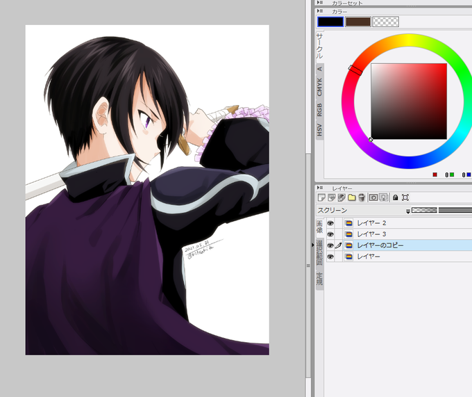The width and height of the screenshot is (472, 397).
Task: Create a new layer with the blank page icon
Action: click(321, 197)
